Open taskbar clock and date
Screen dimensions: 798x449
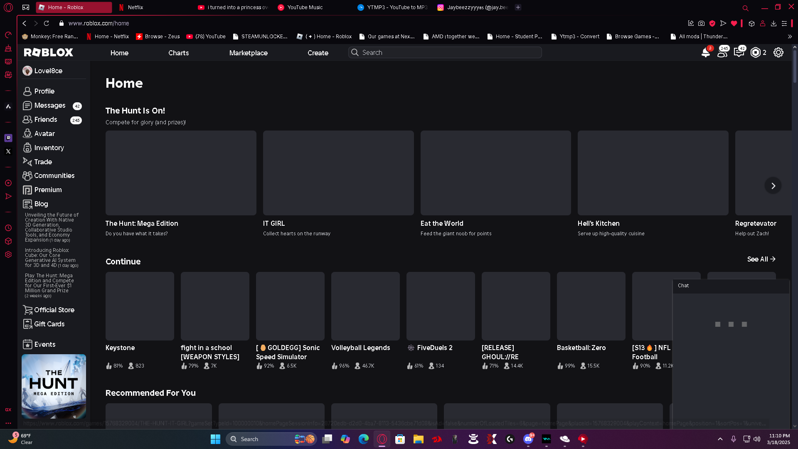[778, 439]
